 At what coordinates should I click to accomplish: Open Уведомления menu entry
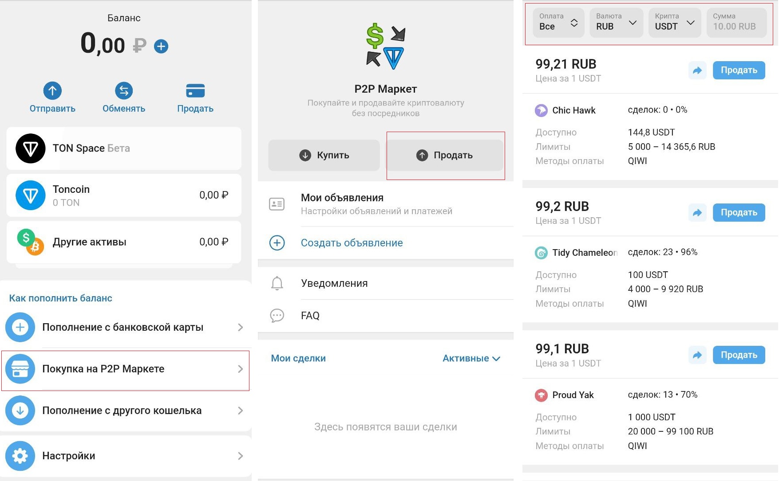point(386,283)
